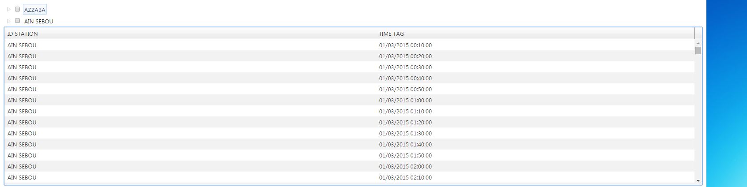
Task: Sort by the ID STATION column header
Action: (23, 34)
